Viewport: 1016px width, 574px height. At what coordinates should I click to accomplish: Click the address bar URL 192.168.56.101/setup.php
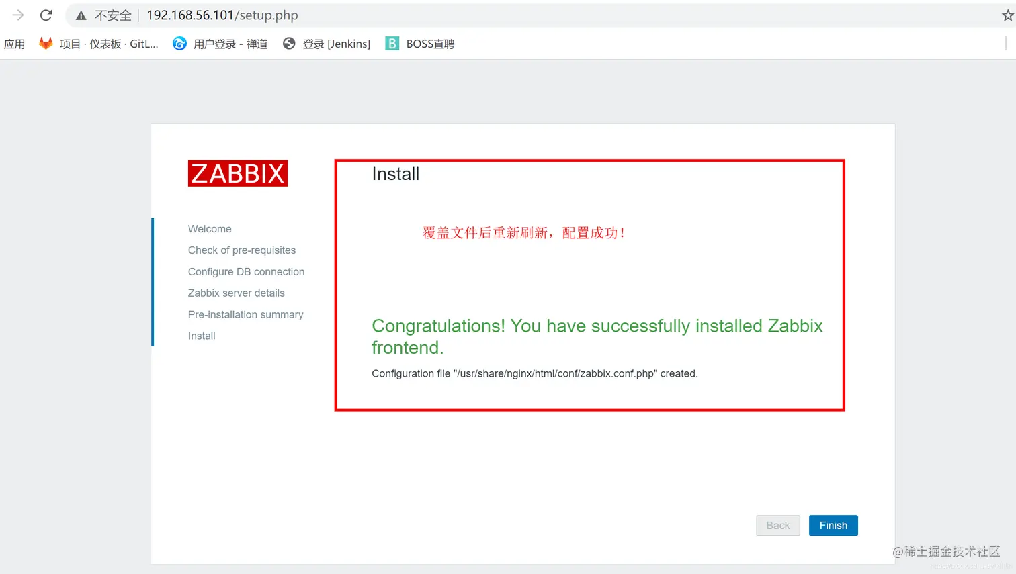point(222,15)
